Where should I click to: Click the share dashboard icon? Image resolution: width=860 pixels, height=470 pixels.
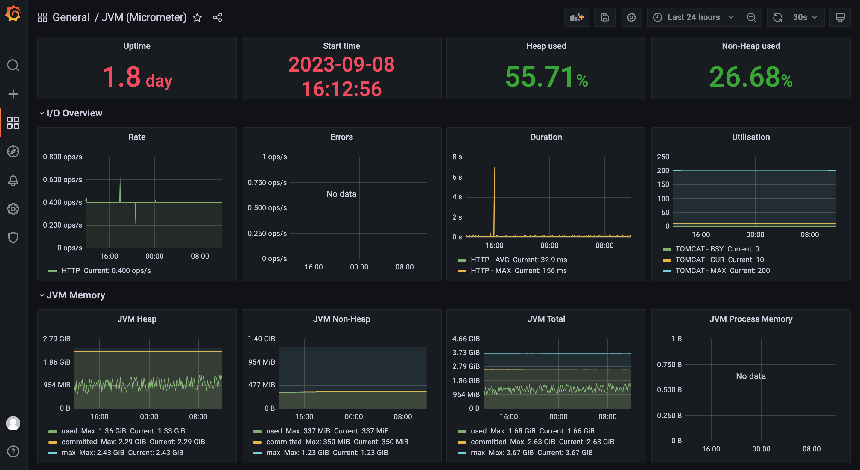point(218,17)
